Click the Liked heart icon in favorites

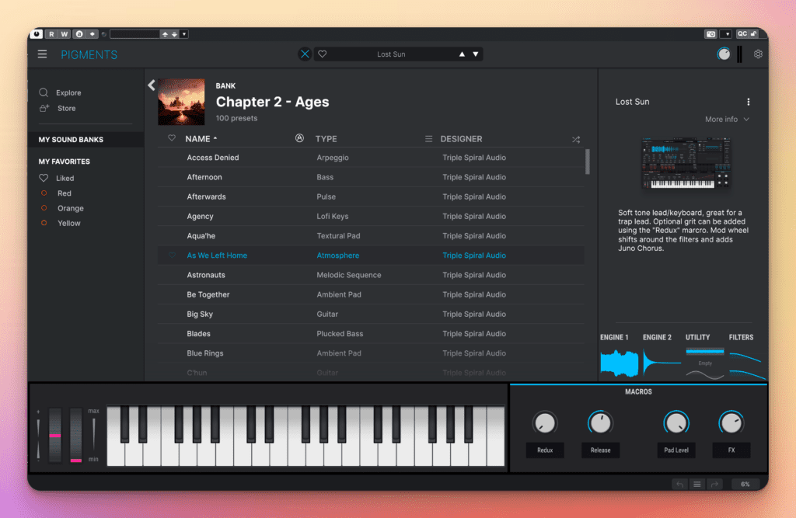point(44,178)
